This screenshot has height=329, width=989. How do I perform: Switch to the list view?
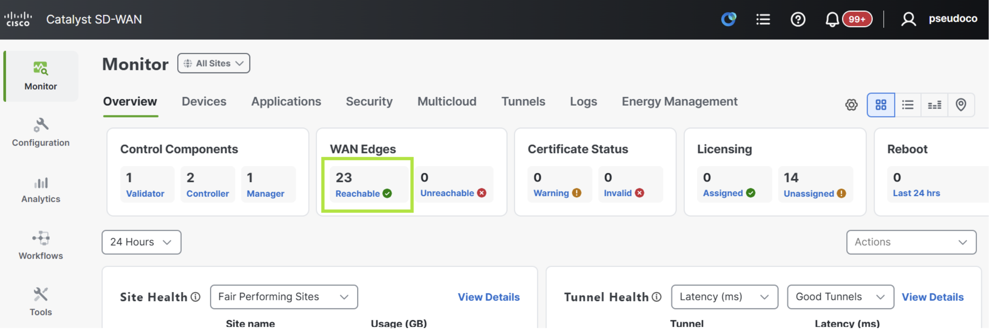(908, 104)
